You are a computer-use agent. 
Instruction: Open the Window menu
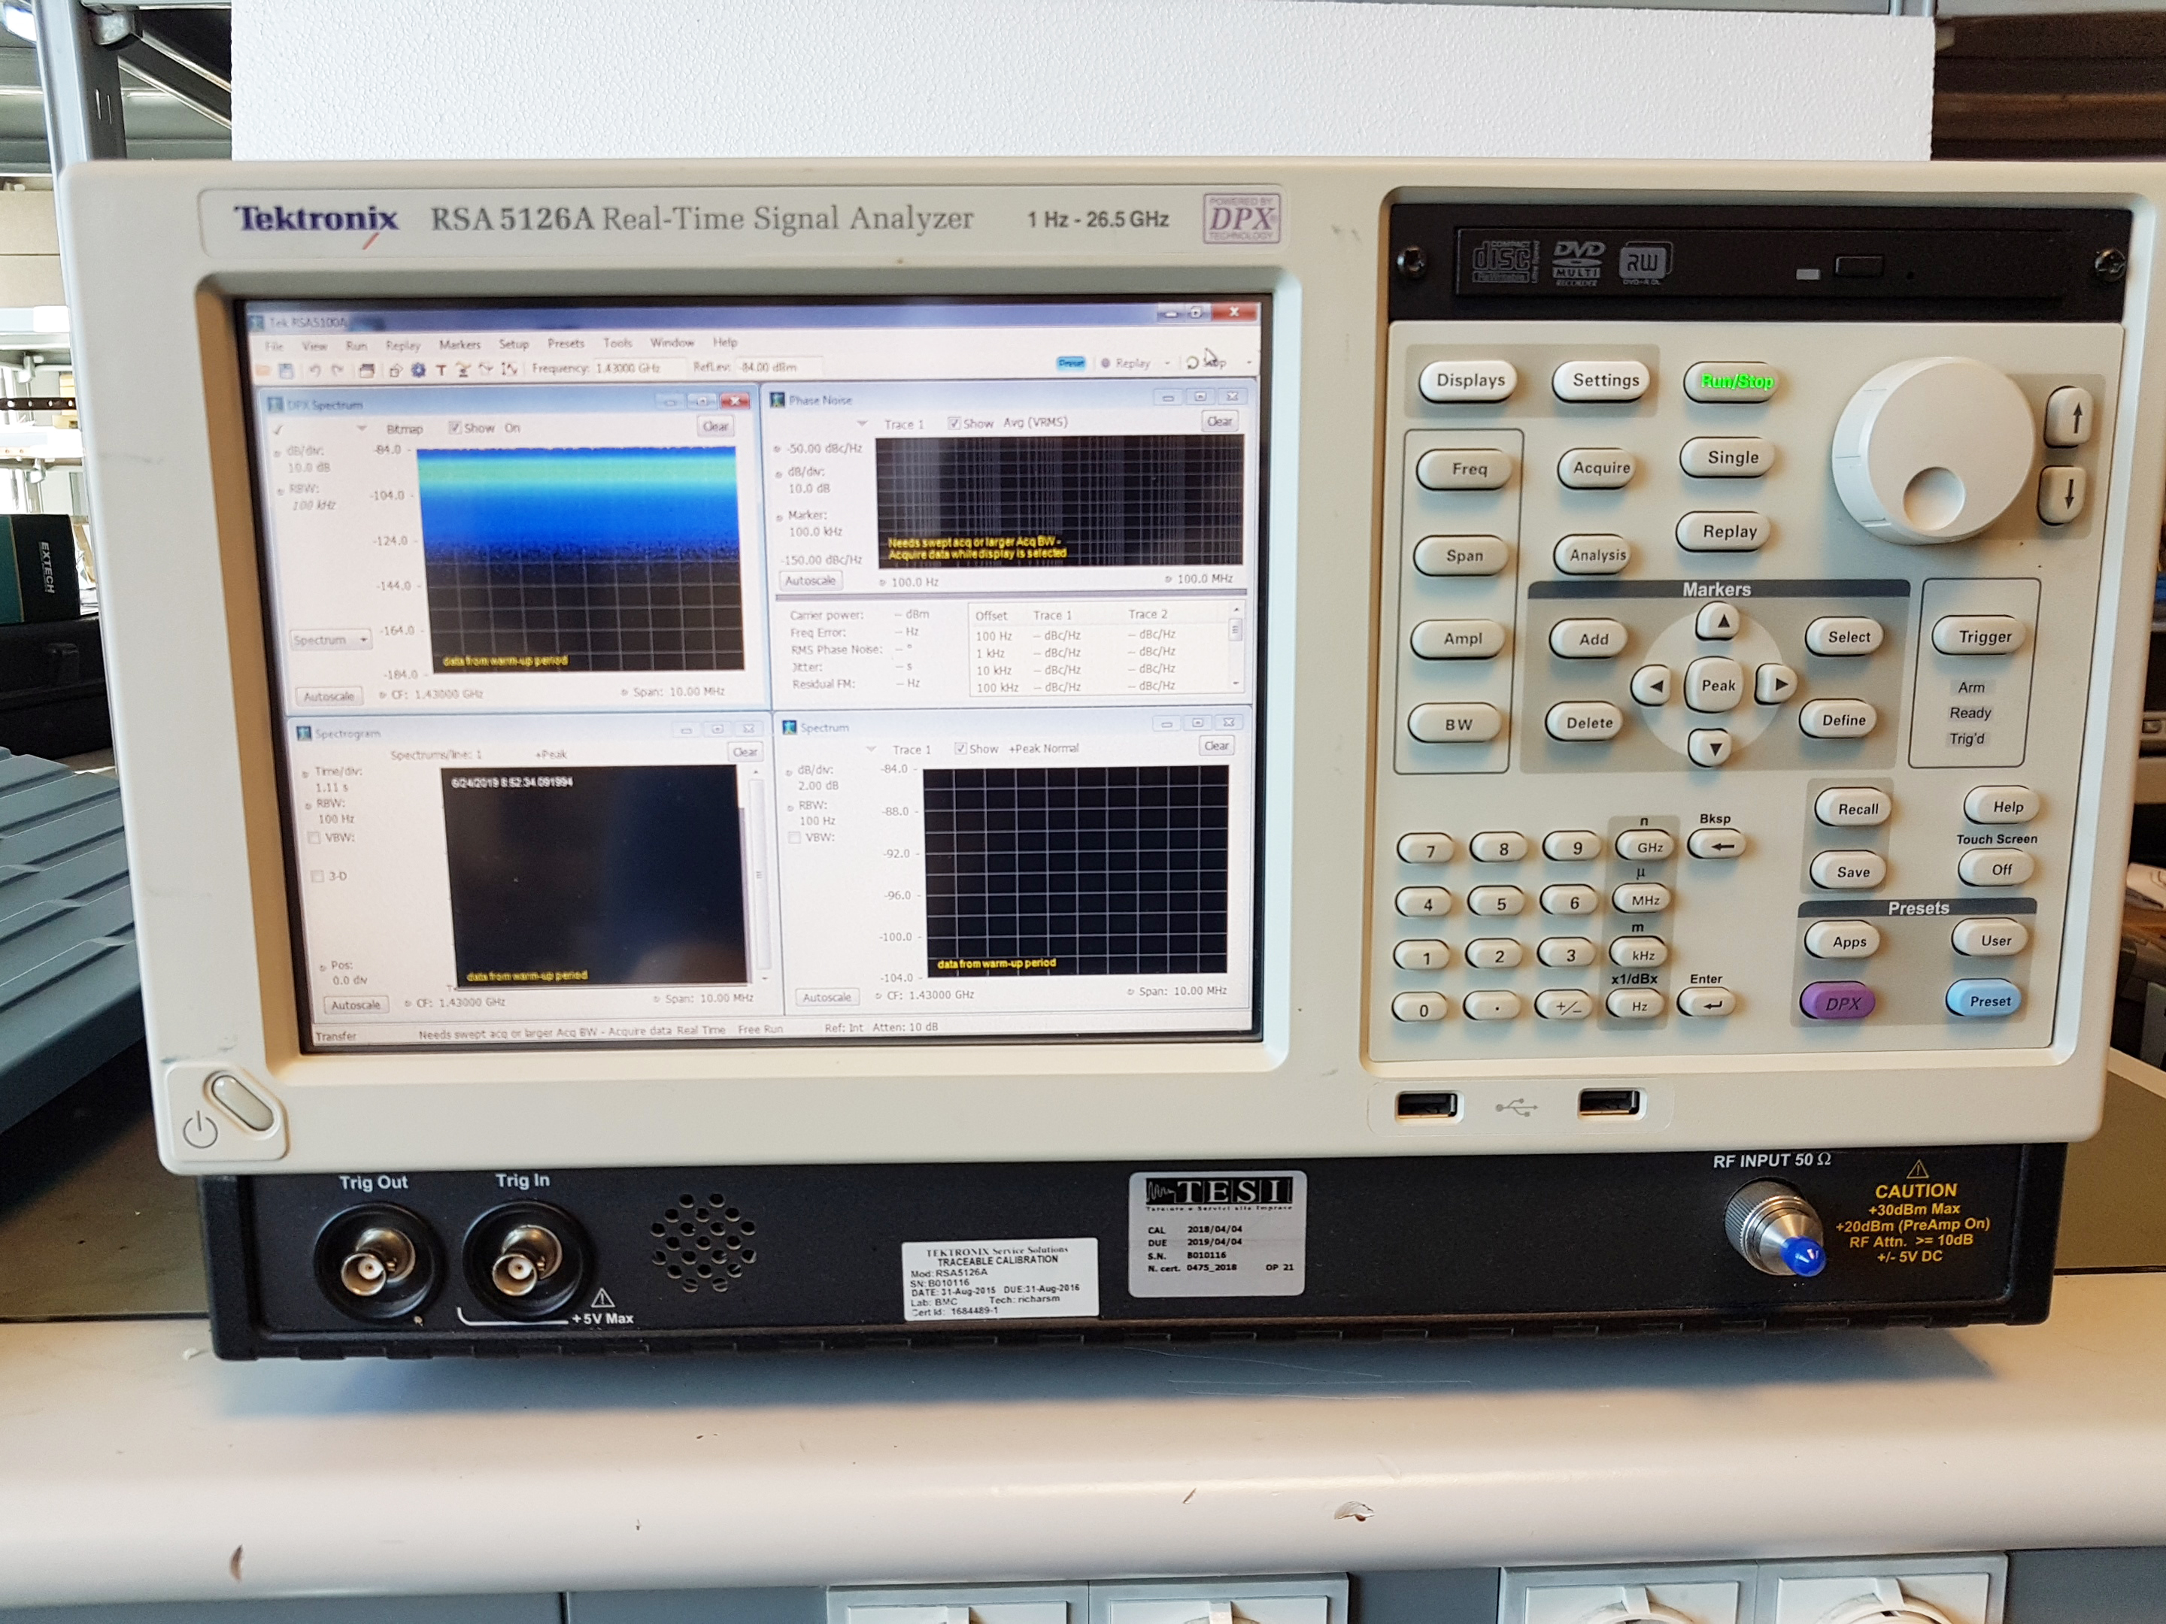[x=672, y=343]
